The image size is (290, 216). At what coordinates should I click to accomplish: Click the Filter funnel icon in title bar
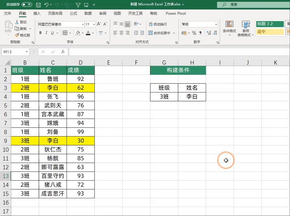78,5
